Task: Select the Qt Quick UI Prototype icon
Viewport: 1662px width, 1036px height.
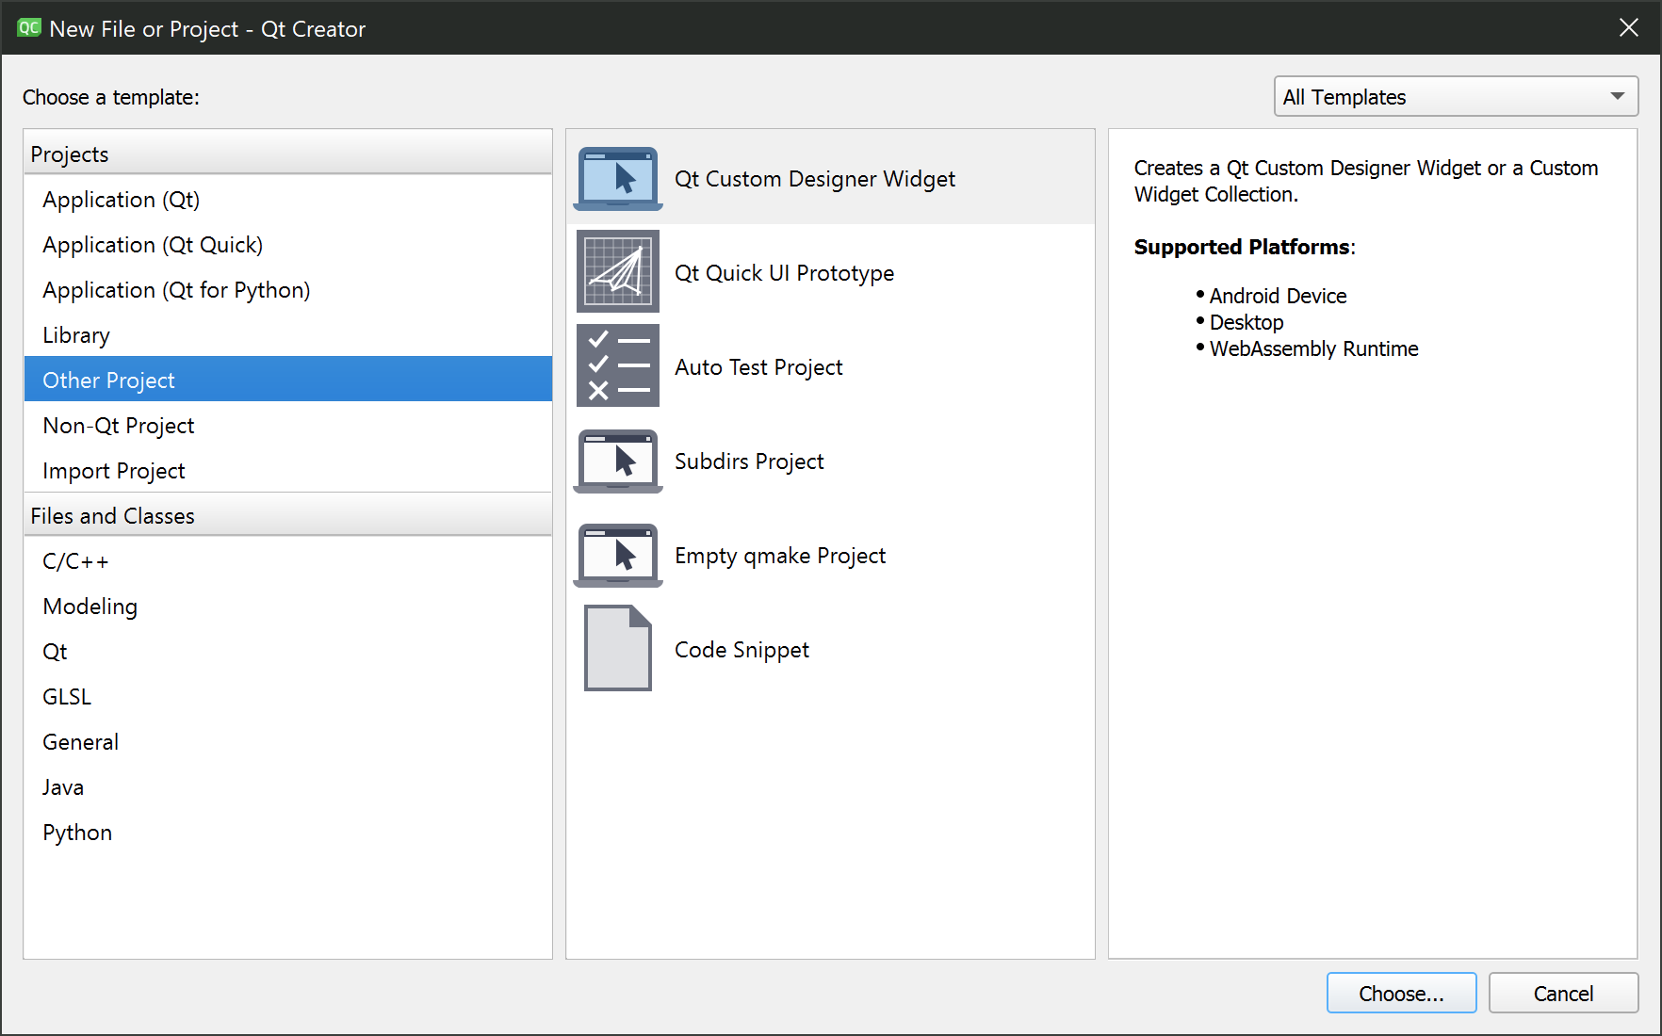Action: [618, 272]
